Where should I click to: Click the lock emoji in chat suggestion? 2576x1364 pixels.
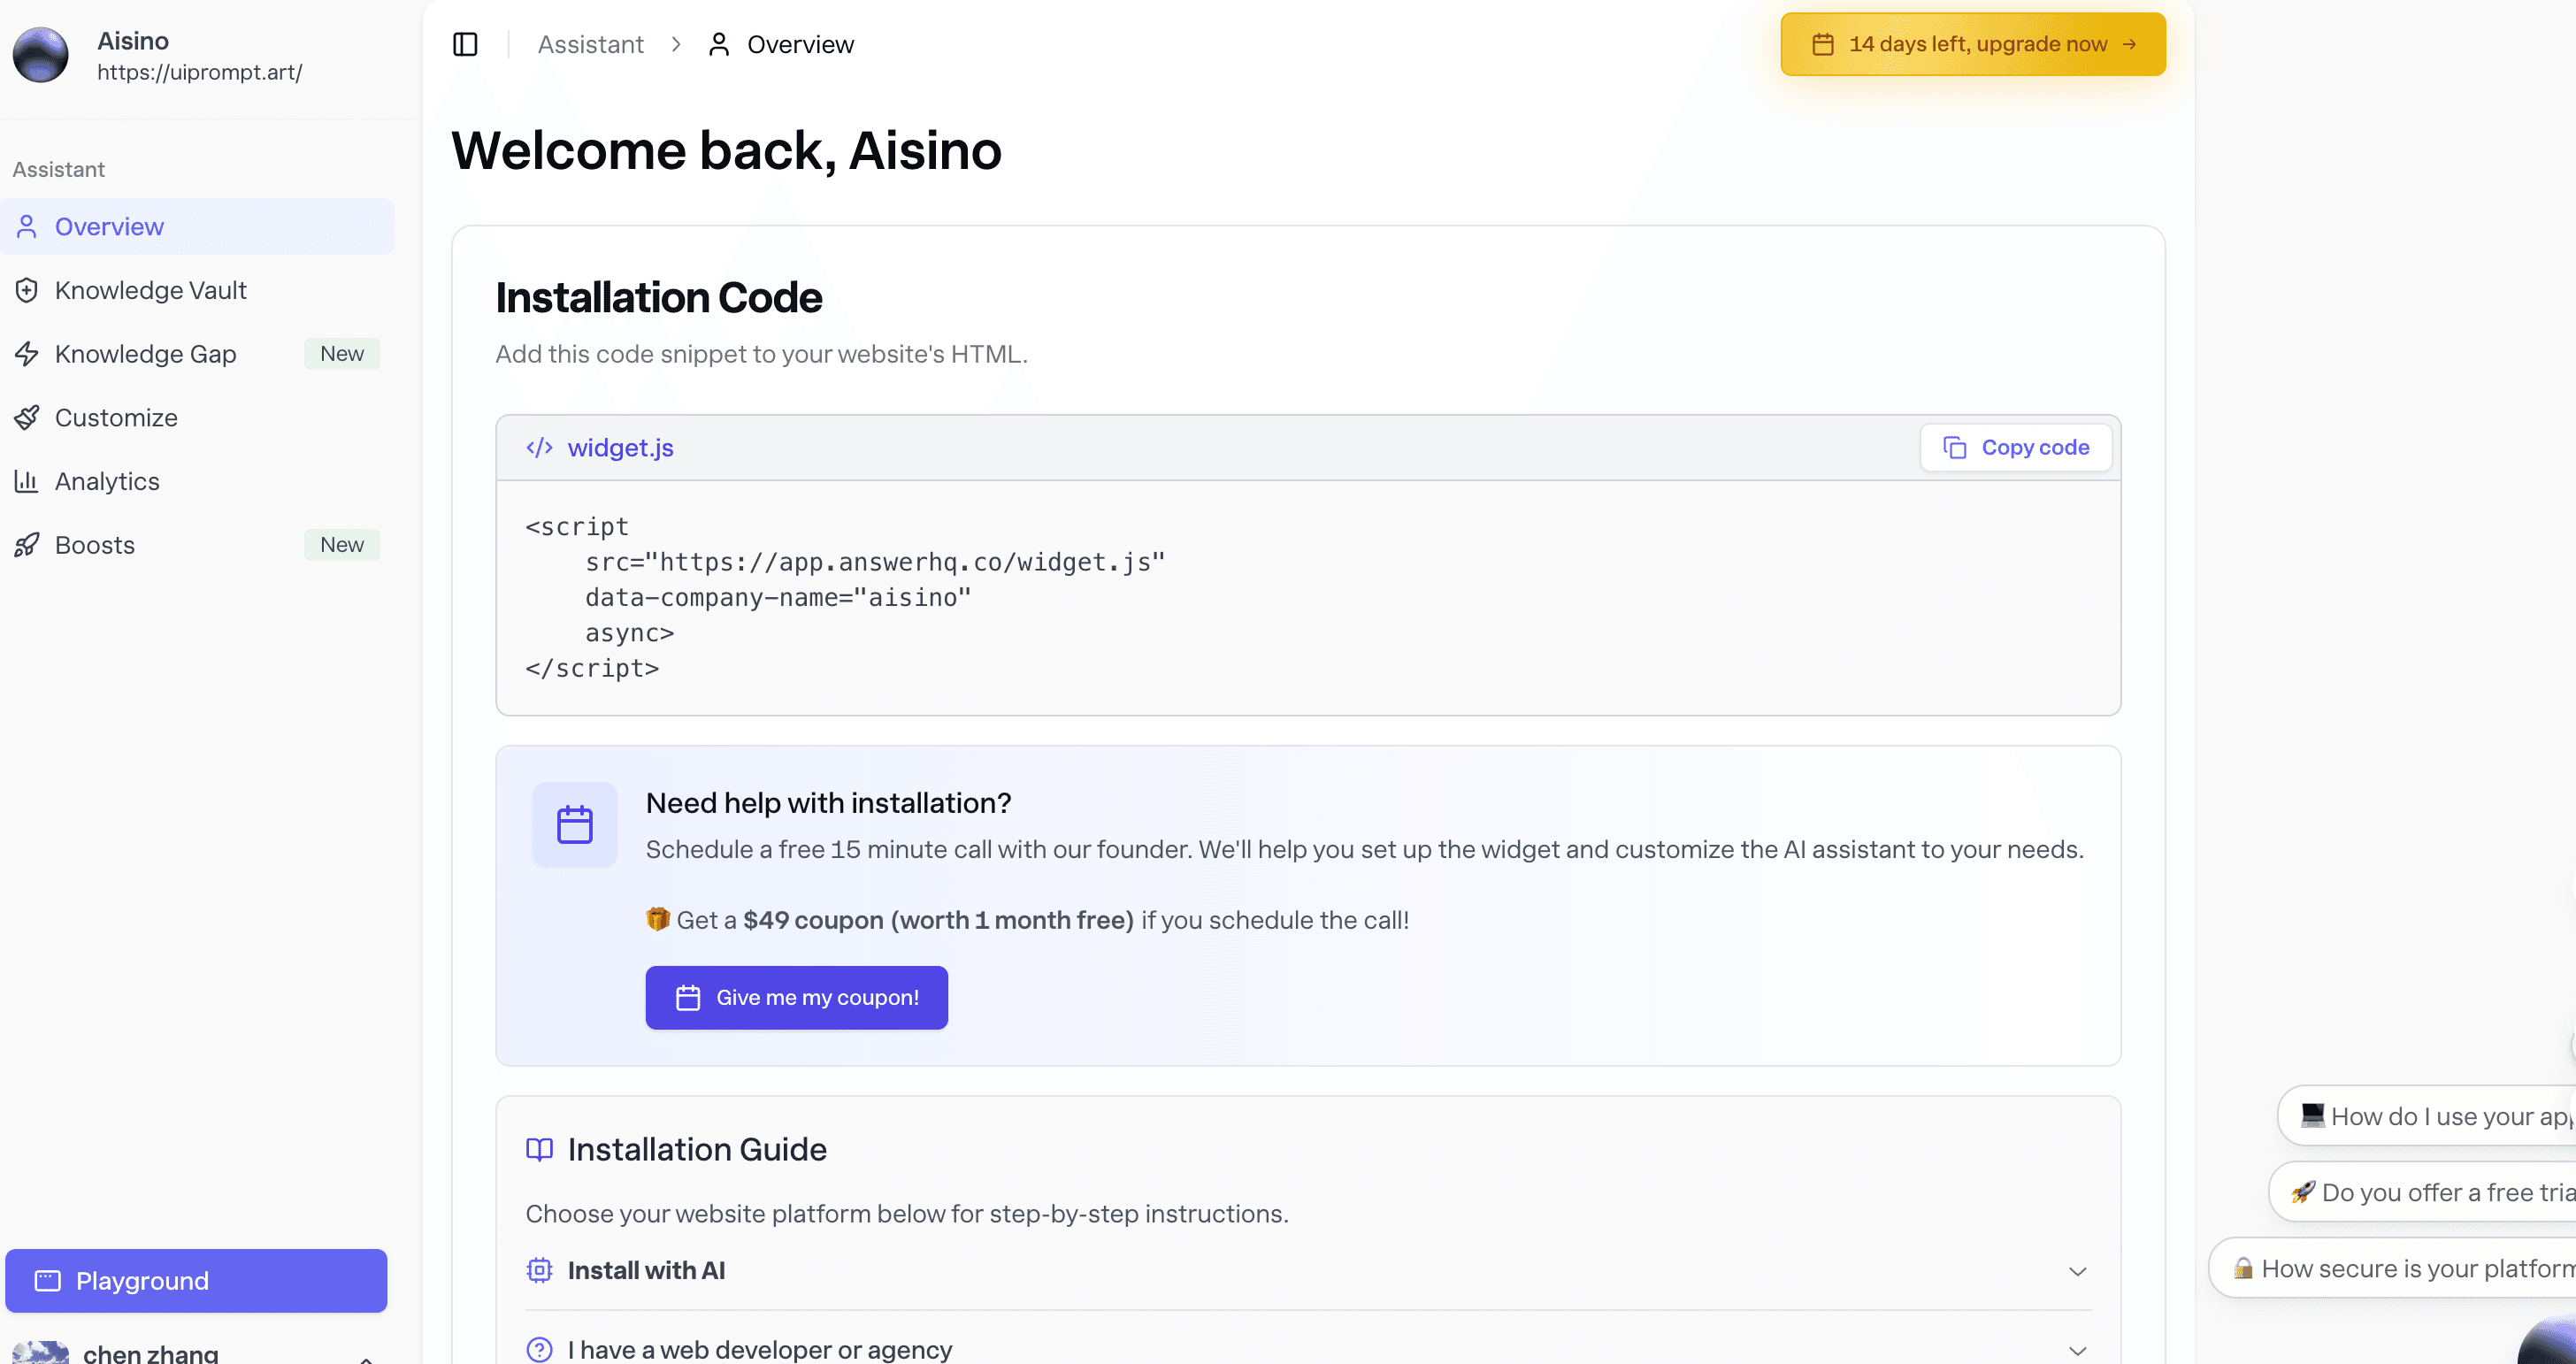(x=2243, y=1268)
